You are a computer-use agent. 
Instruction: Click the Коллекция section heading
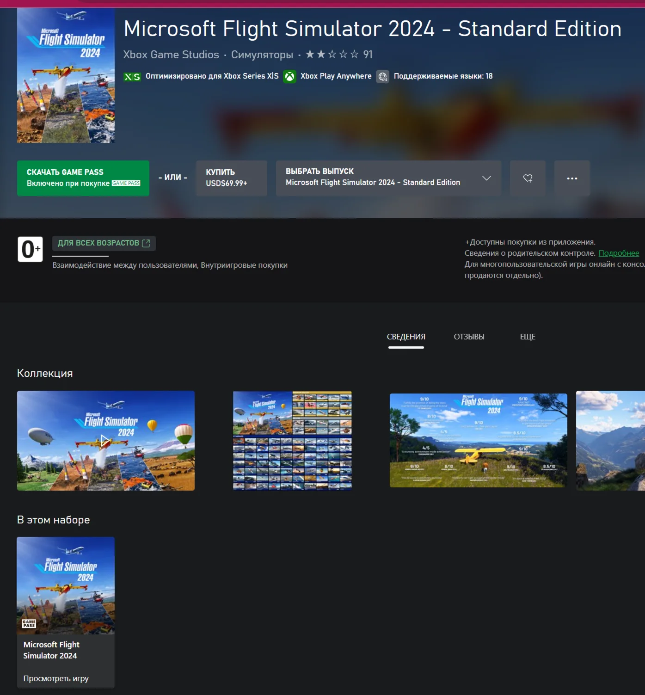point(45,373)
